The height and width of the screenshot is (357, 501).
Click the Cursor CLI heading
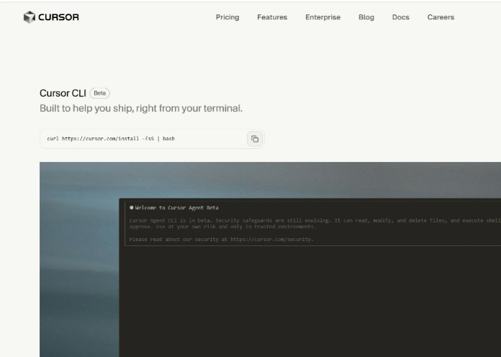(63, 93)
